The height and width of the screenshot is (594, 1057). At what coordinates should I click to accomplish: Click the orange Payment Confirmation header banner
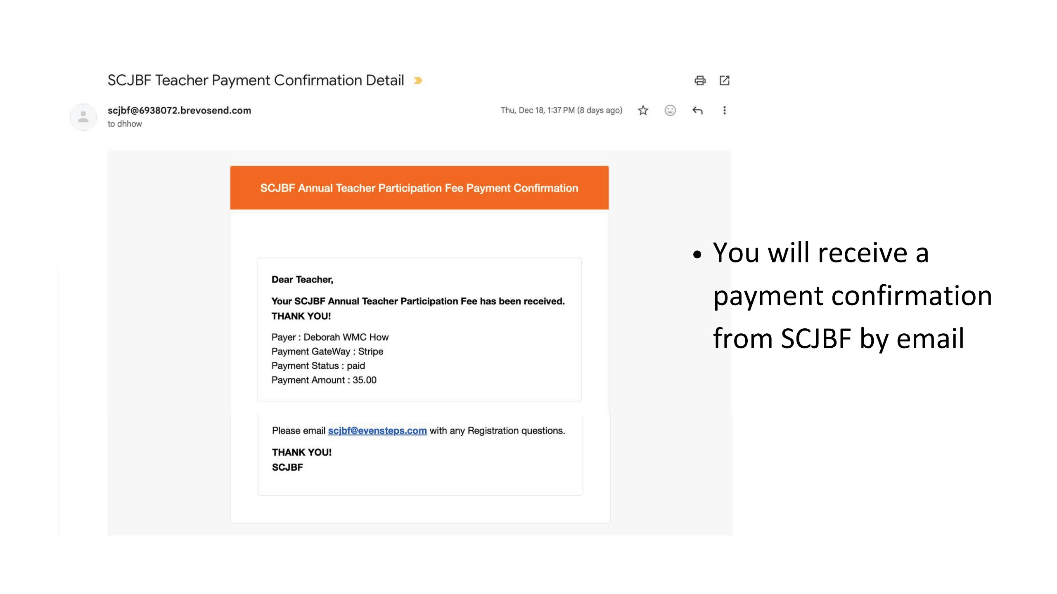point(419,188)
